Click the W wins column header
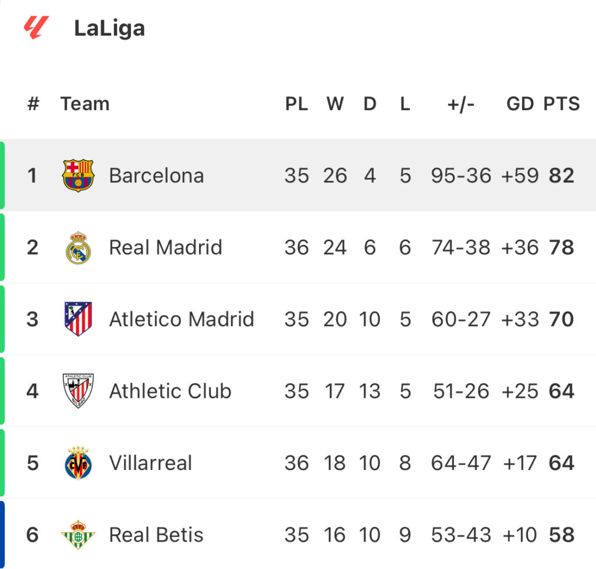 [x=335, y=104]
